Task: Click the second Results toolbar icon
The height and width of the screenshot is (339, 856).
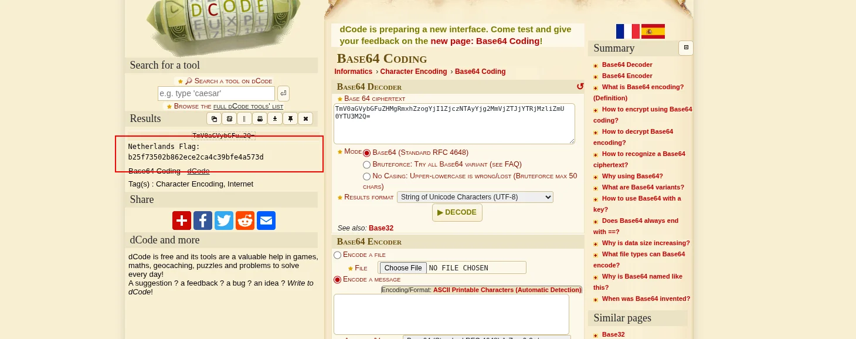Action: pyautogui.click(x=229, y=118)
